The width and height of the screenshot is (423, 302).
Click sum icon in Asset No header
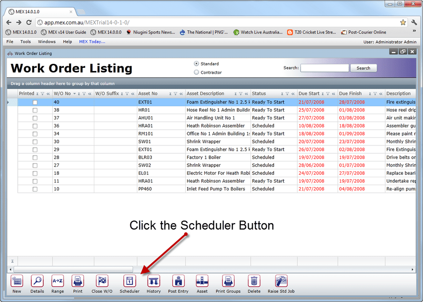pyautogui.click(x=170, y=93)
